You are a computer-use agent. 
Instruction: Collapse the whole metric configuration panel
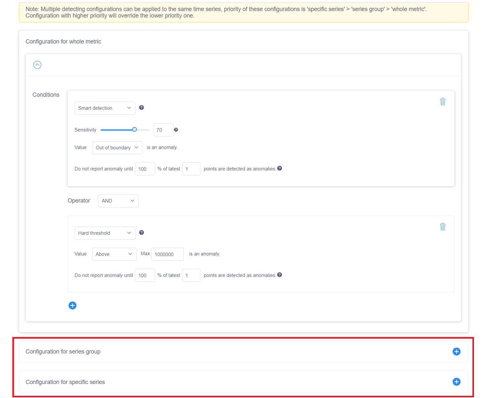pos(37,65)
